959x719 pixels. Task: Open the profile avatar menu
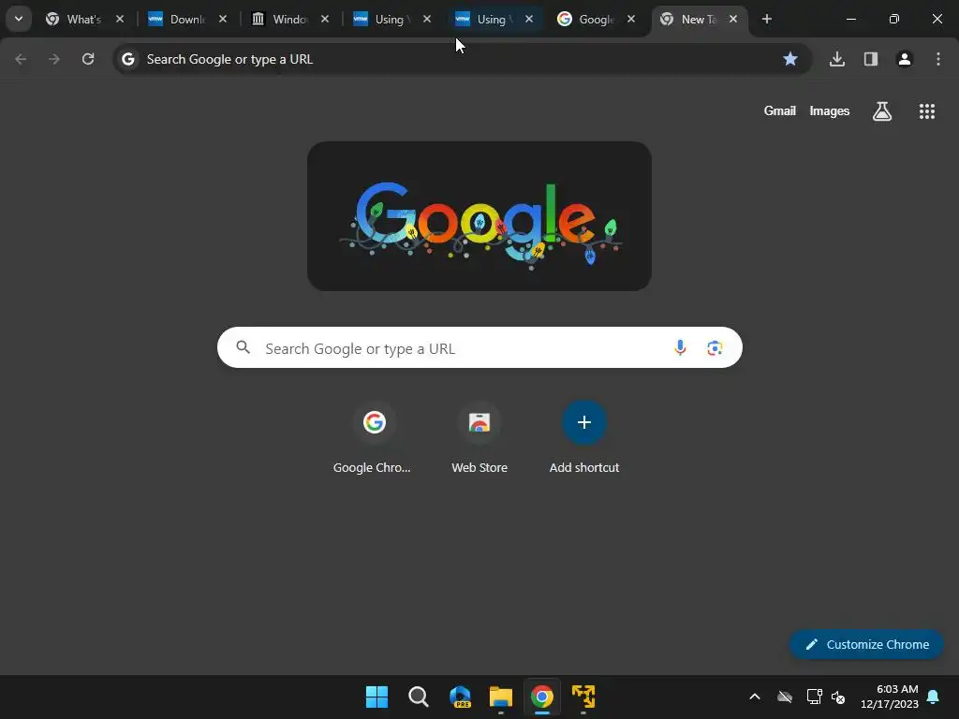905,59
